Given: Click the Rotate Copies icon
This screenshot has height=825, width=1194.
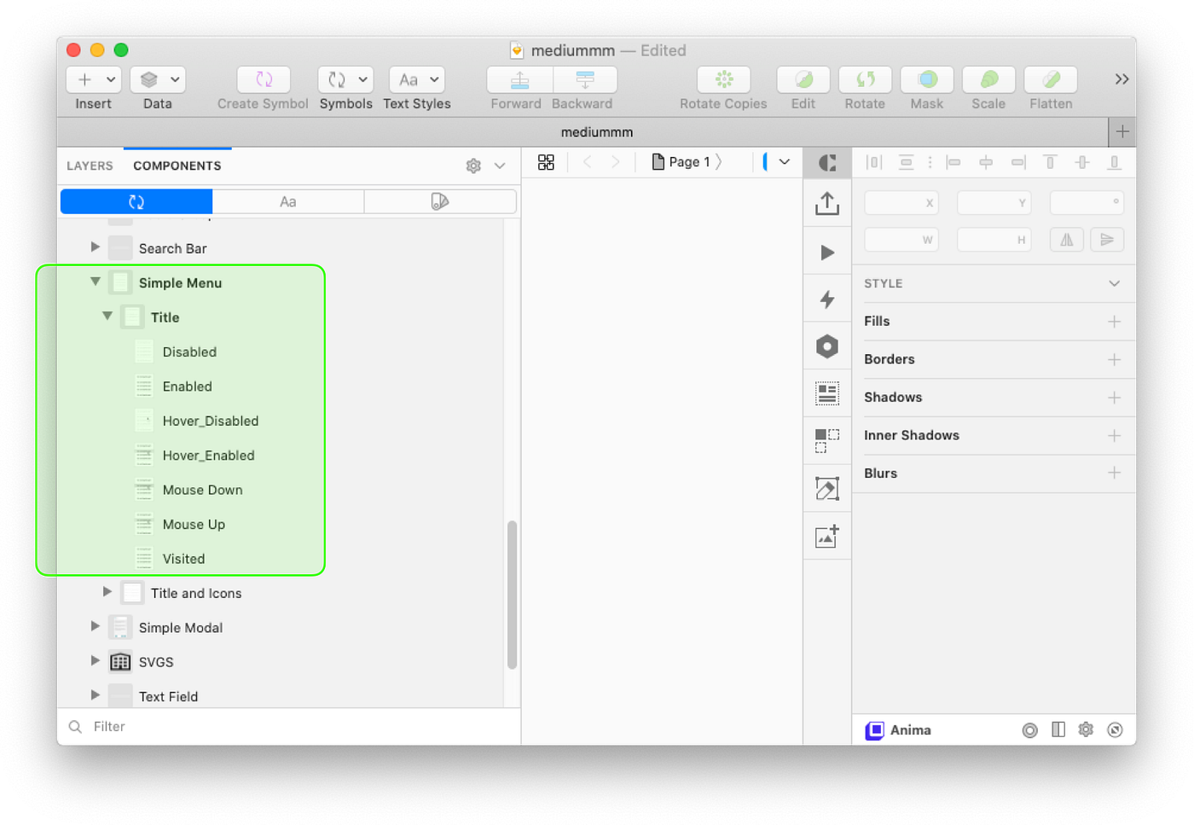Looking at the screenshot, I should point(723,79).
